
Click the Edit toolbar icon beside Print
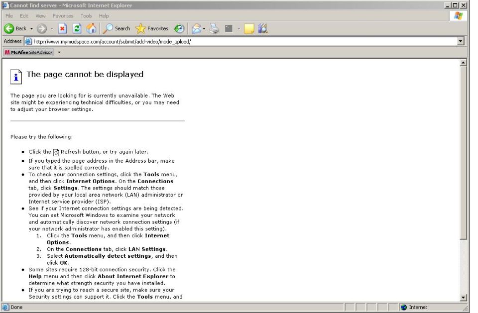[229, 29]
